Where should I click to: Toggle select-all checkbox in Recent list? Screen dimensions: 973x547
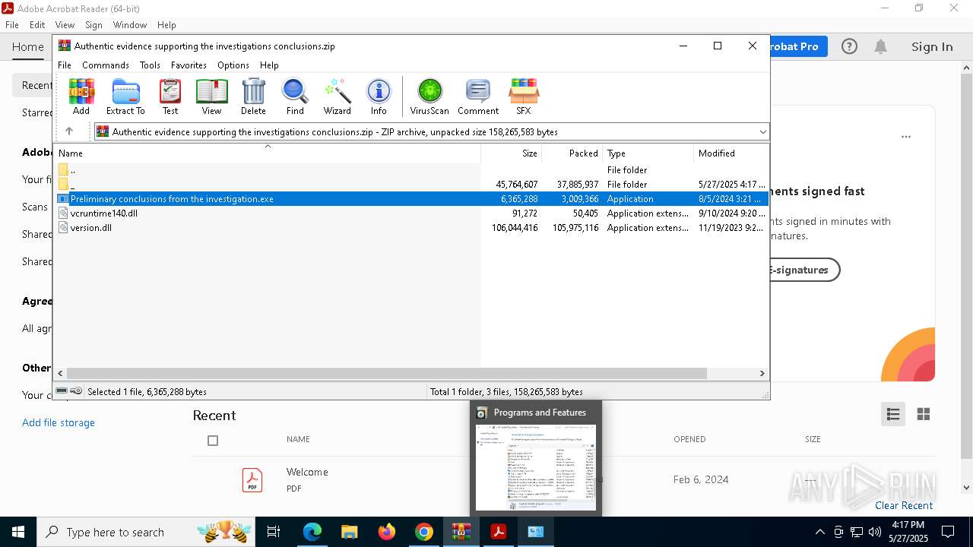tap(213, 441)
